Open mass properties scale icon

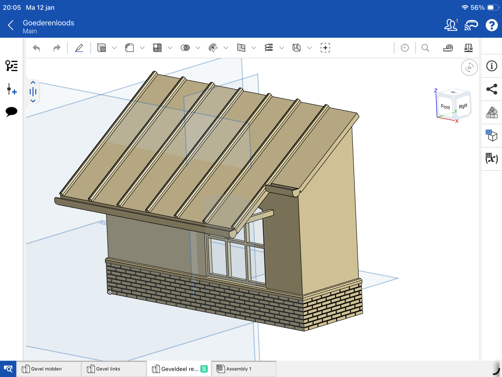468,48
